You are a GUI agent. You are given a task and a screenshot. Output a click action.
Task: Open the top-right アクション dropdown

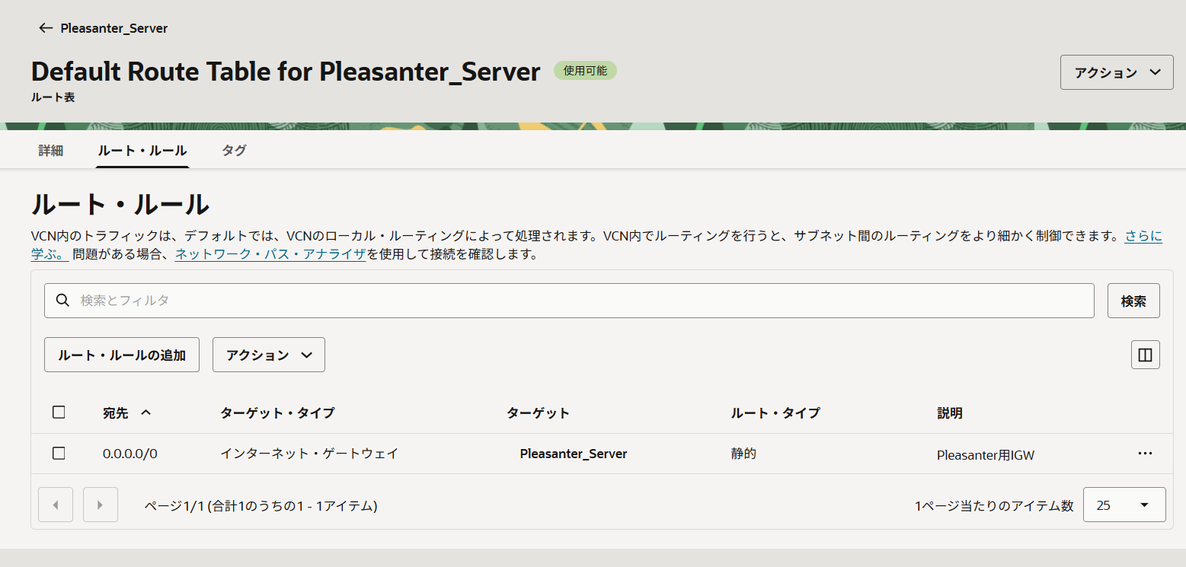[1117, 73]
